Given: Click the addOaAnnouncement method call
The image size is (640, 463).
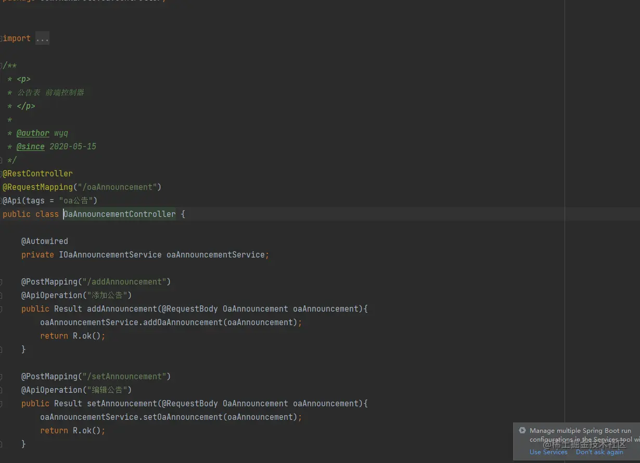Looking at the screenshot, I should coord(183,323).
